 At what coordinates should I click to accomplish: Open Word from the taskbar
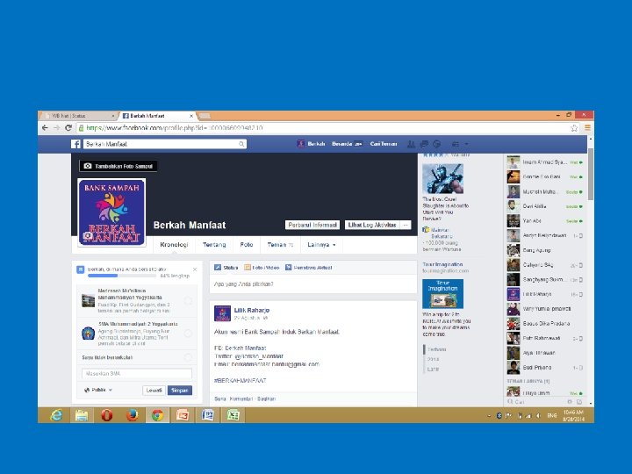coord(207,415)
